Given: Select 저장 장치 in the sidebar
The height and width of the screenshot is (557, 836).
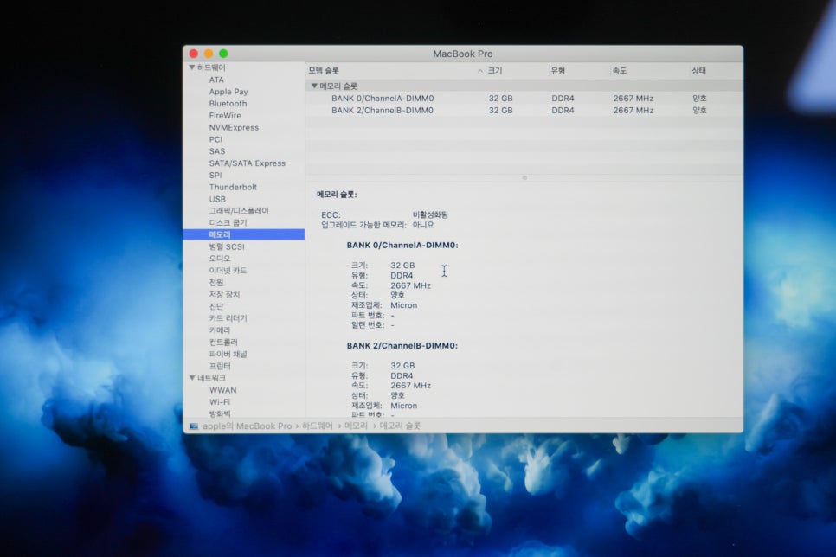Looking at the screenshot, I should click(224, 294).
